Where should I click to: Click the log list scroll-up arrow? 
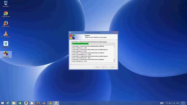click(x=114, y=46)
